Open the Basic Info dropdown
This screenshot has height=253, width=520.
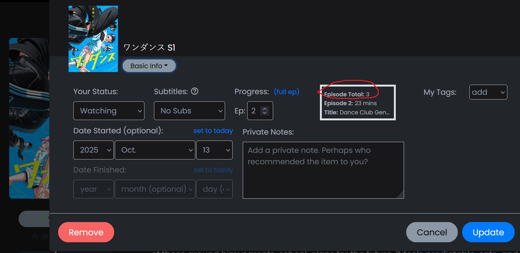149,66
